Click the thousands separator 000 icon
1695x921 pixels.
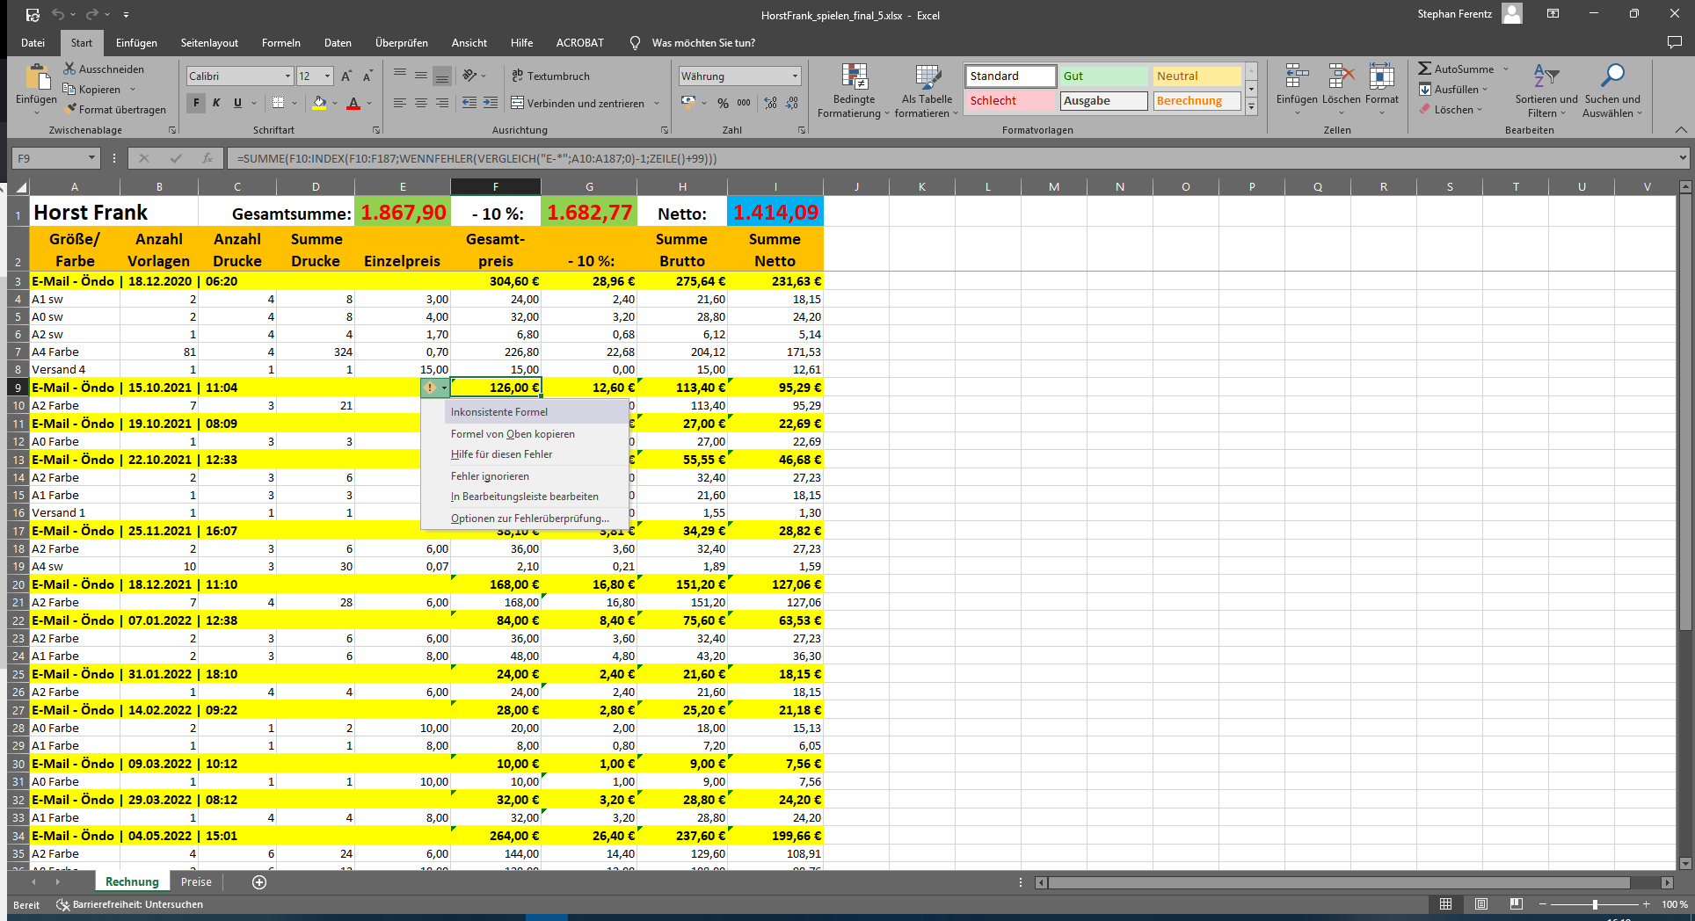click(x=744, y=103)
